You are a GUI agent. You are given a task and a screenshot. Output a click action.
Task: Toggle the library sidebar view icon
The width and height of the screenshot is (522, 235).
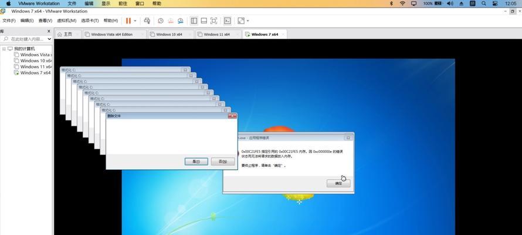coord(194,21)
